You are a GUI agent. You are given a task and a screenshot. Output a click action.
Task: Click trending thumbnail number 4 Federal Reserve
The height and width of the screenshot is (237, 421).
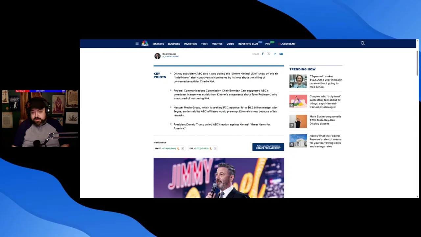298,141
